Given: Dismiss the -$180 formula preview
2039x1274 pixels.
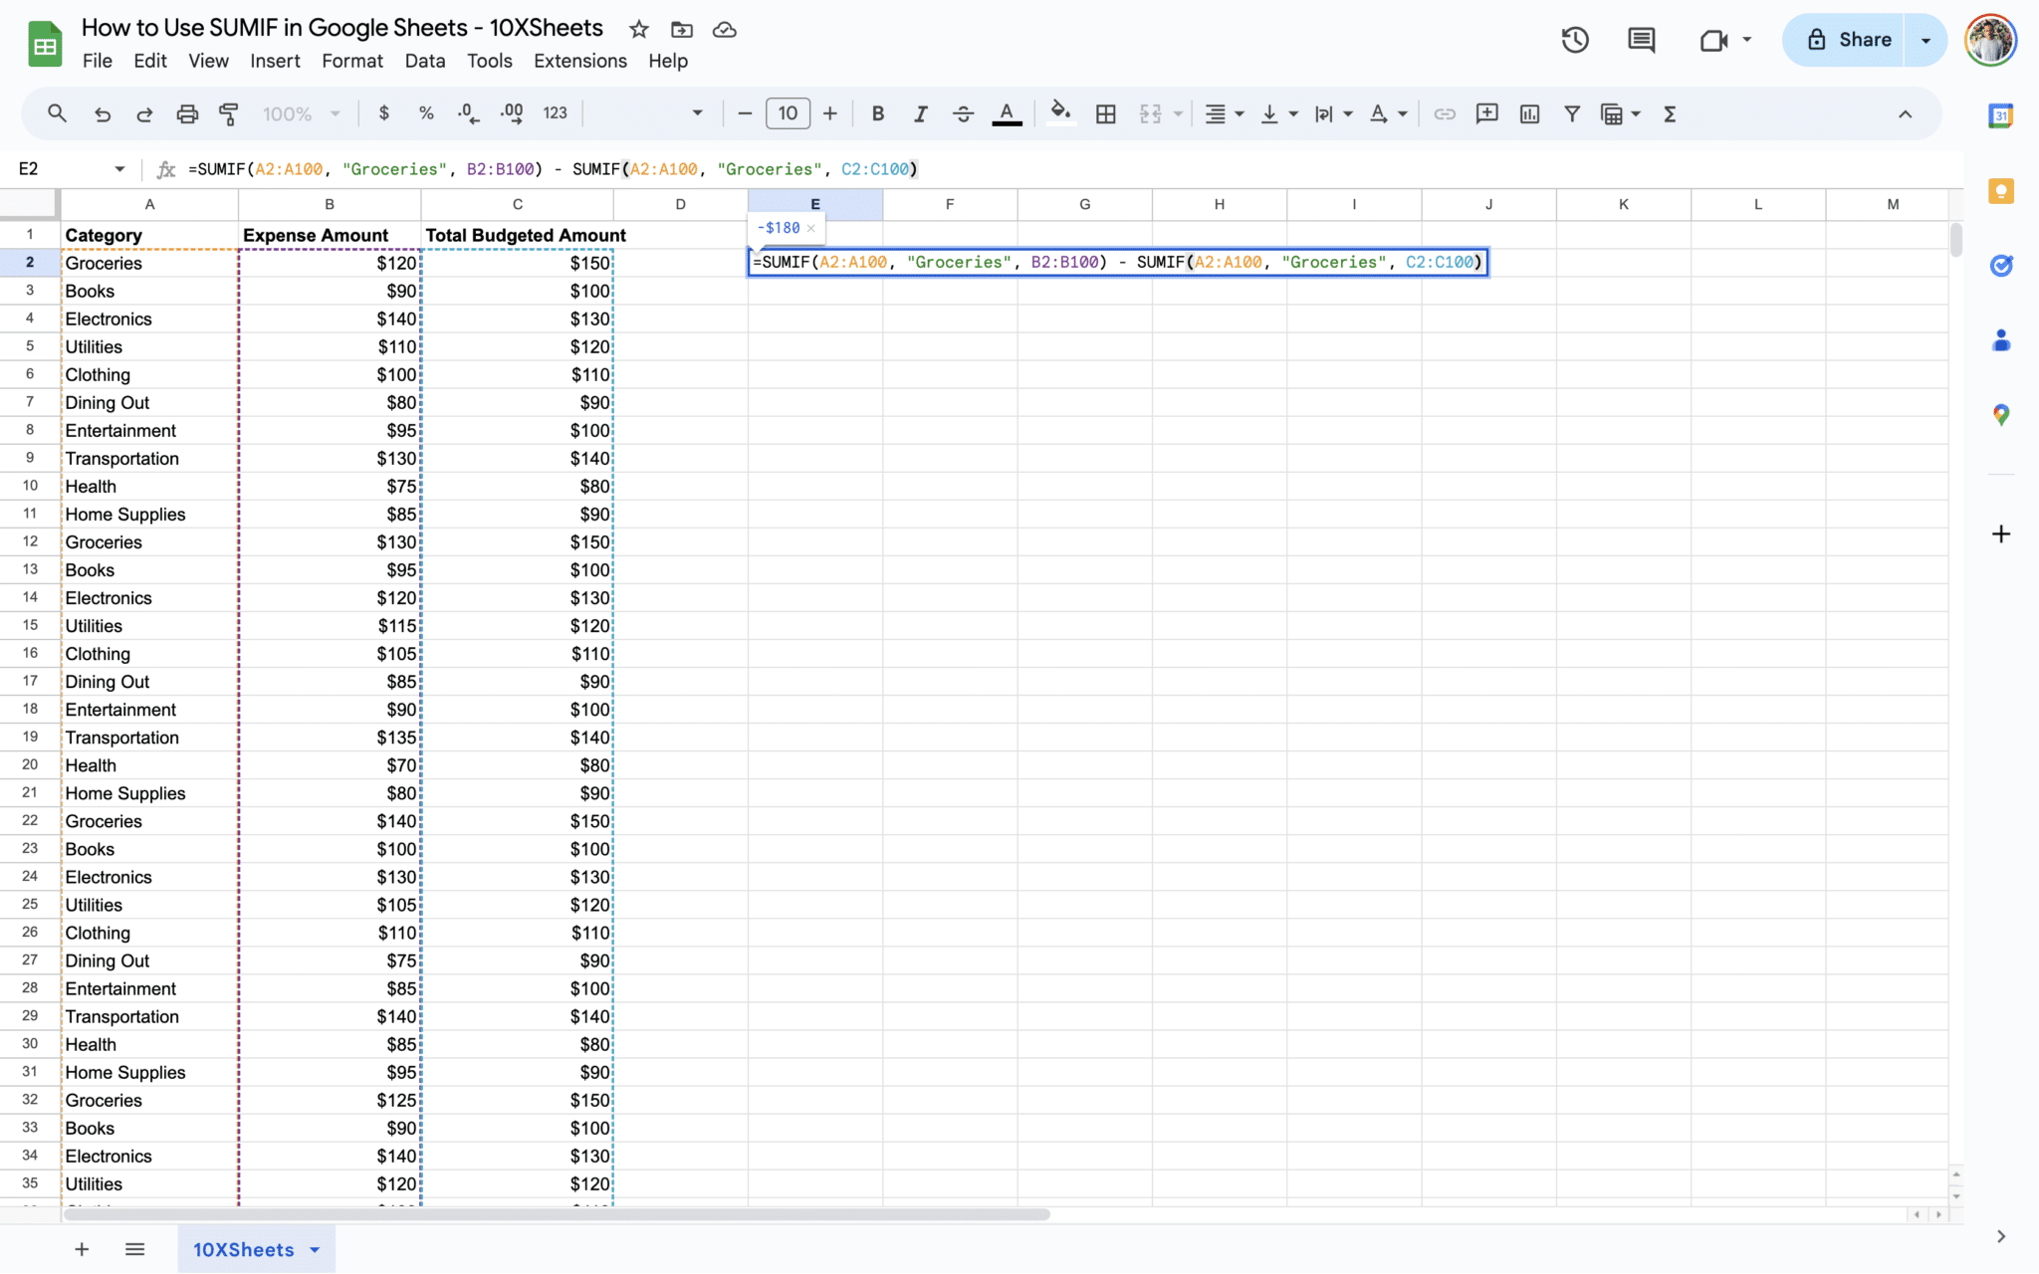Looking at the screenshot, I should click(x=810, y=228).
